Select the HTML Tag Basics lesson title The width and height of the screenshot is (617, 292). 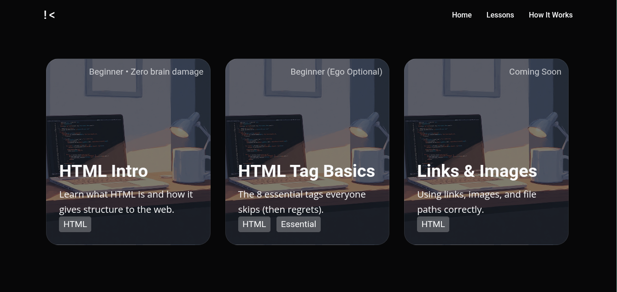306,171
